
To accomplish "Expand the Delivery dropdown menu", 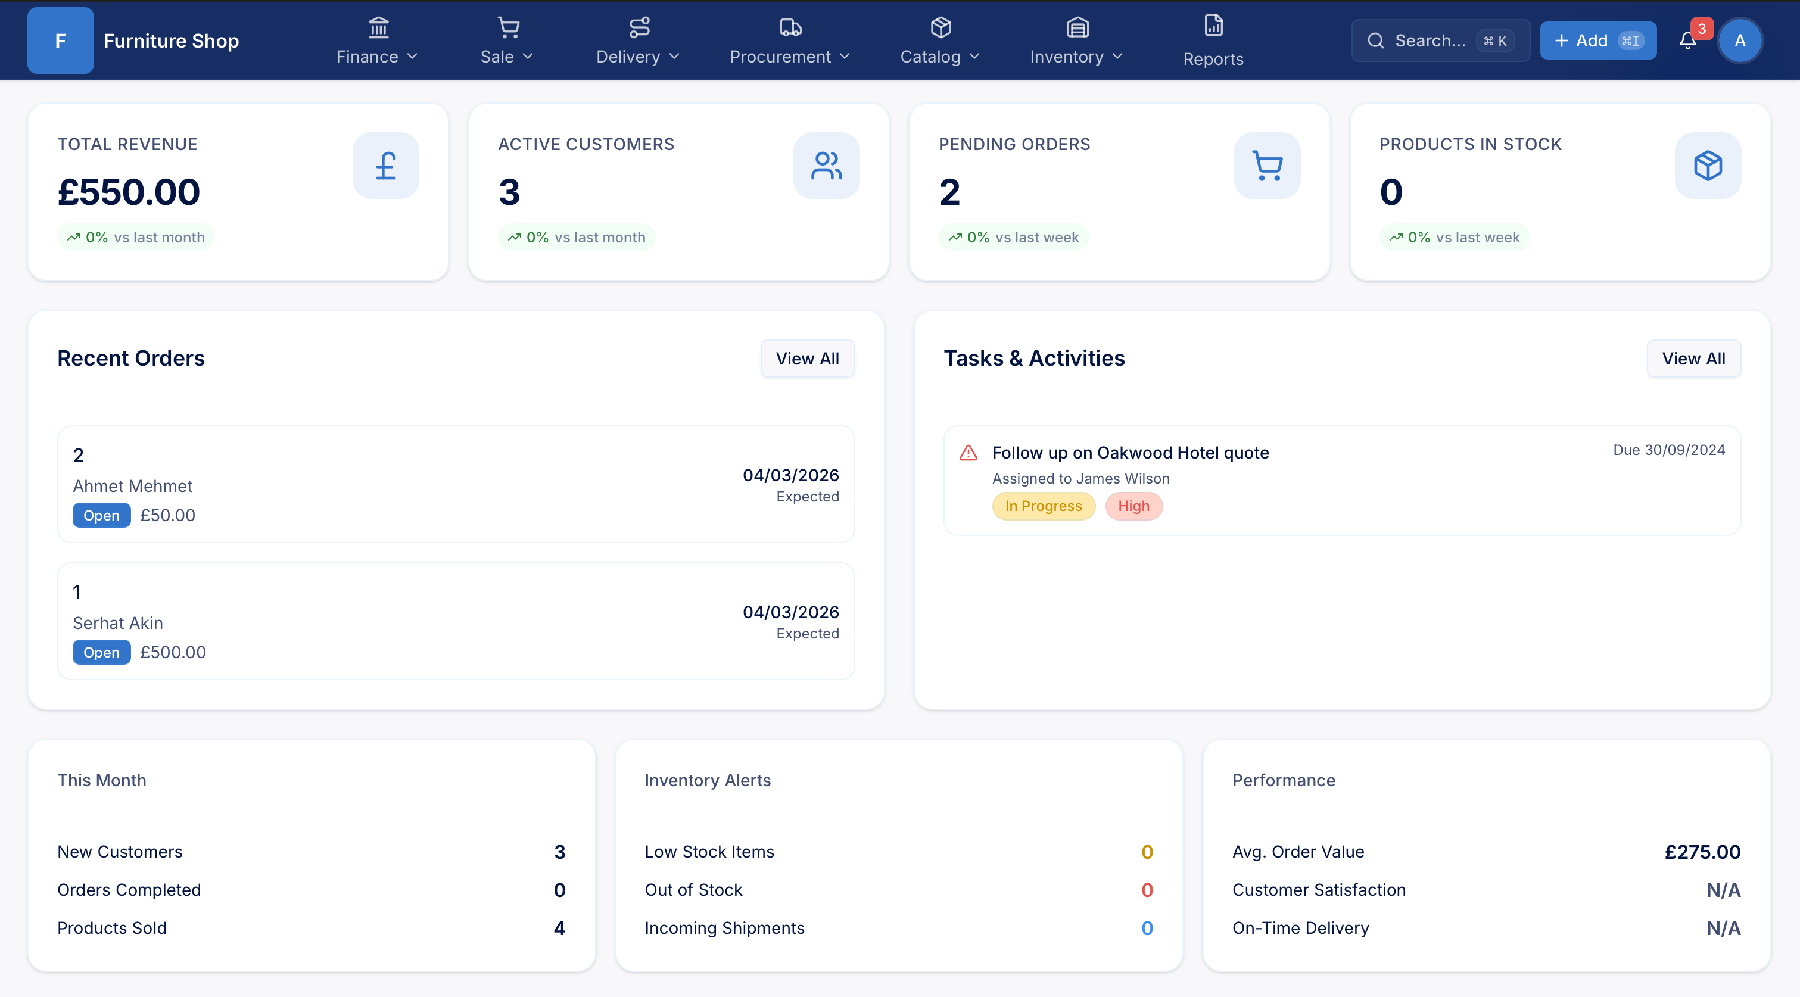I will (x=638, y=42).
